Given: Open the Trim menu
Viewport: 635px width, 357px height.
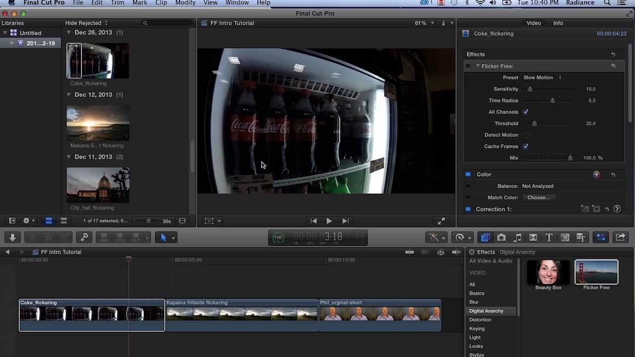Looking at the screenshot, I should click(x=118, y=3).
